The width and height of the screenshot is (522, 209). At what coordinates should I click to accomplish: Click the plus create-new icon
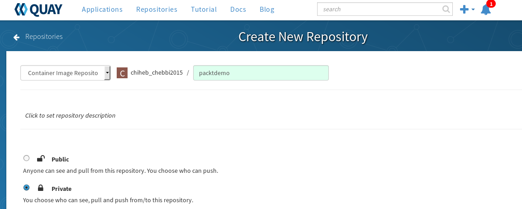point(464,9)
